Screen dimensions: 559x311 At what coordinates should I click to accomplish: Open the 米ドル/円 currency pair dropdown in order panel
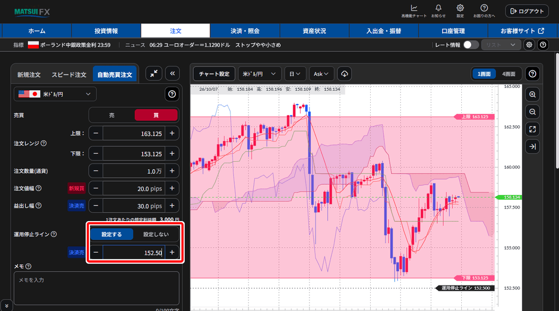(55, 94)
